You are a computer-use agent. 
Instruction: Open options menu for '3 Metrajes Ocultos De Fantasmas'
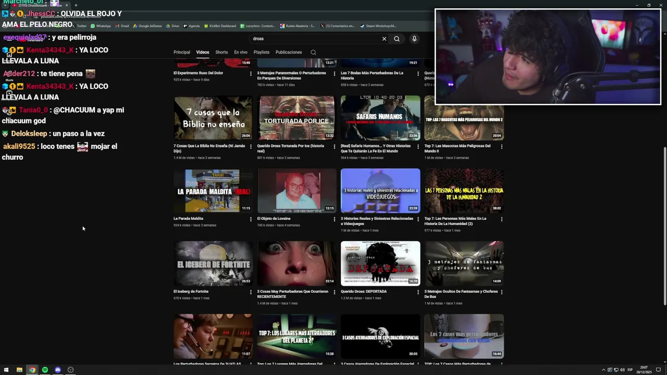(502, 292)
